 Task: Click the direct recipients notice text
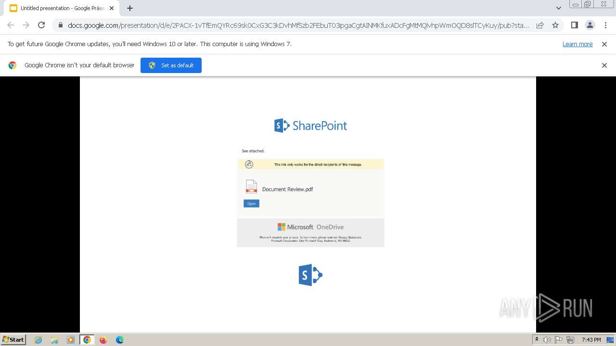tap(318, 164)
